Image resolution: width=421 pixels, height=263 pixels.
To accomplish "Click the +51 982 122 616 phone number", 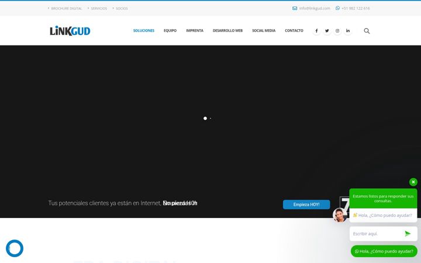I will click(x=356, y=8).
